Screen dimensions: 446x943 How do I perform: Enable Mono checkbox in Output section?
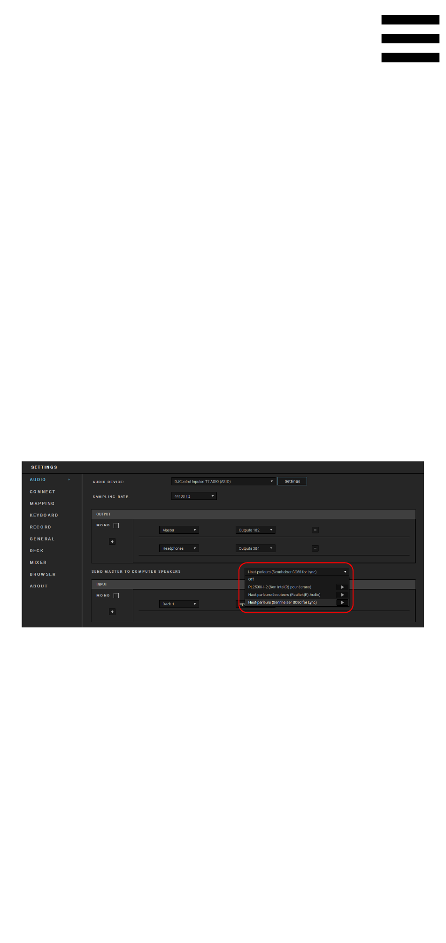[x=116, y=525]
